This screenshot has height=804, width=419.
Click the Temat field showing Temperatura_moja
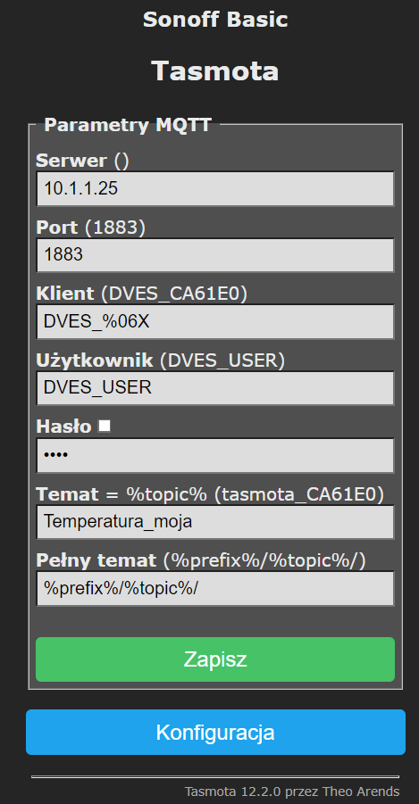215,522
